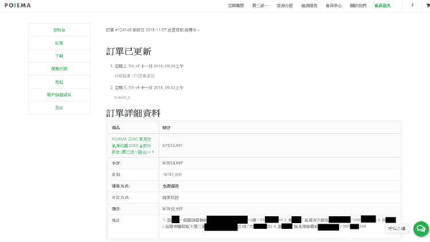430x242 pixels.
Task: Click the 09:32 order update entry
Action: [x=149, y=88]
